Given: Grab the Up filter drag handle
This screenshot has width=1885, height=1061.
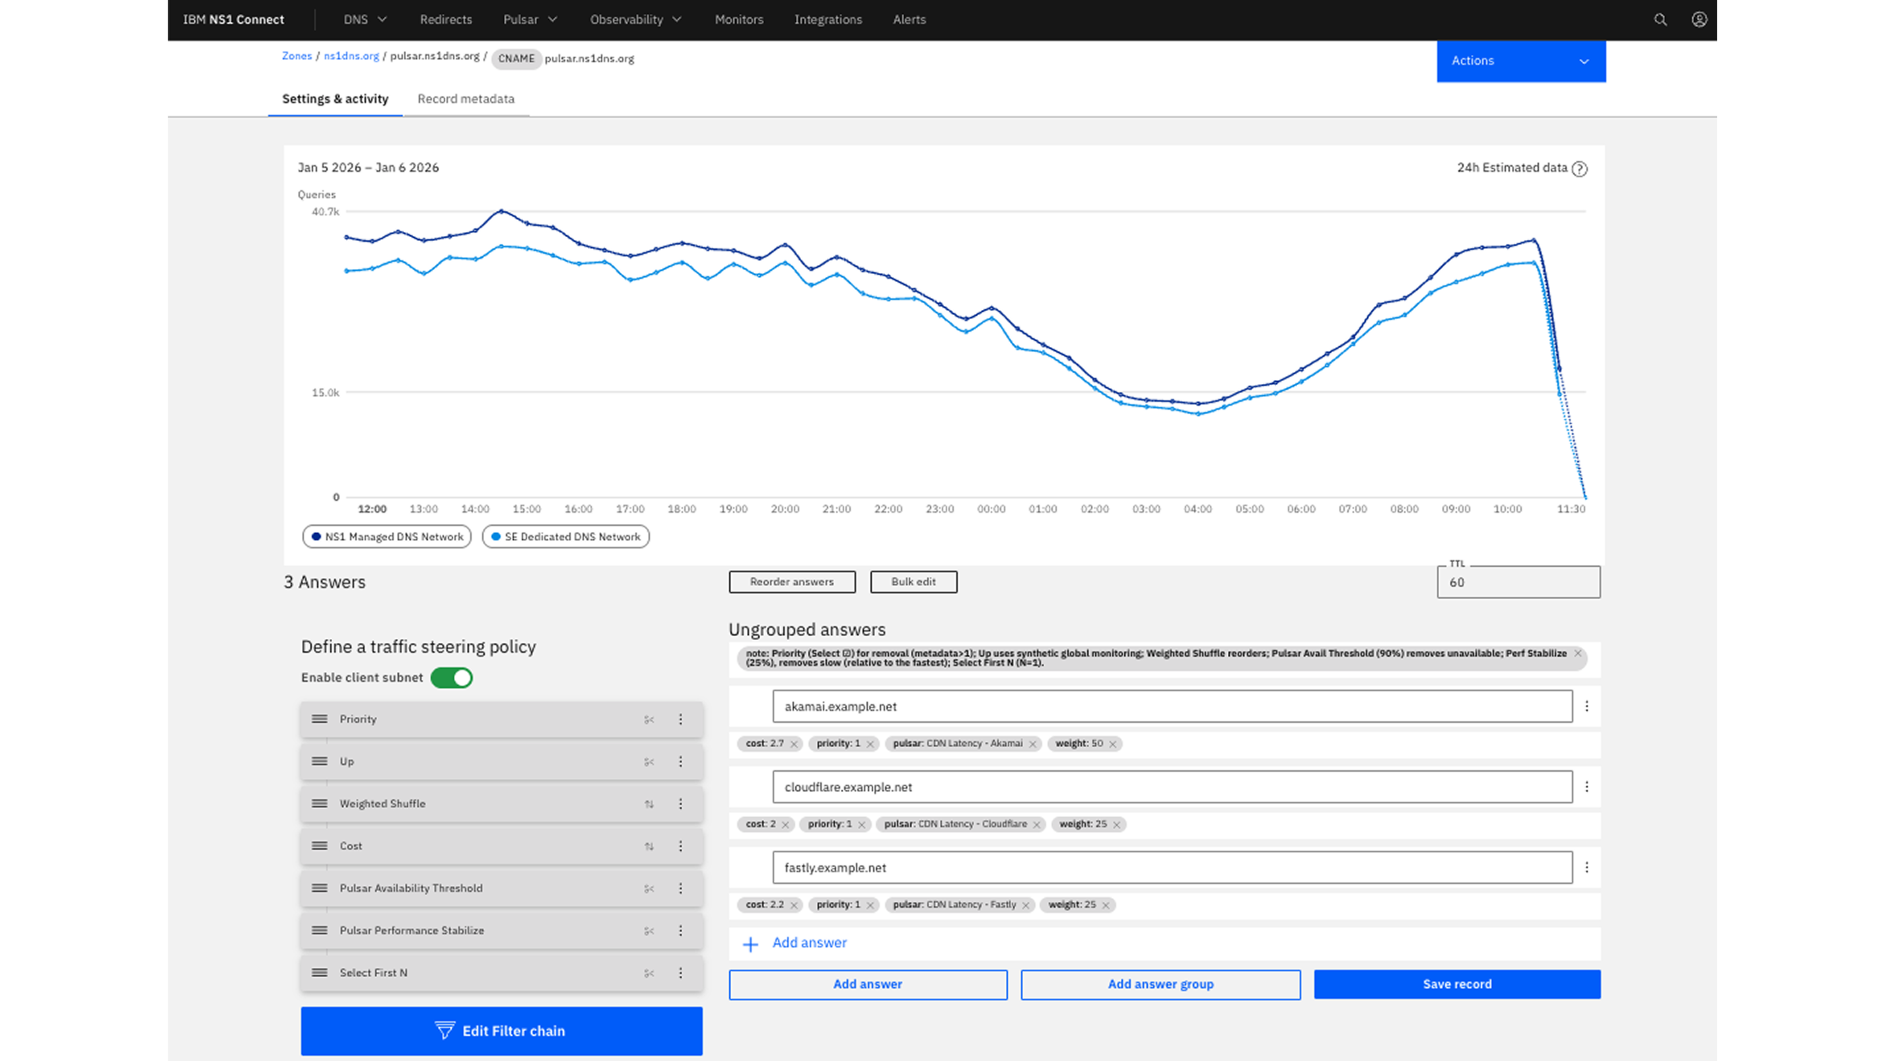Looking at the screenshot, I should [320, 762].
